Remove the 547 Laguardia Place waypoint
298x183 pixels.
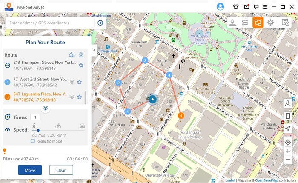(72, 97)
